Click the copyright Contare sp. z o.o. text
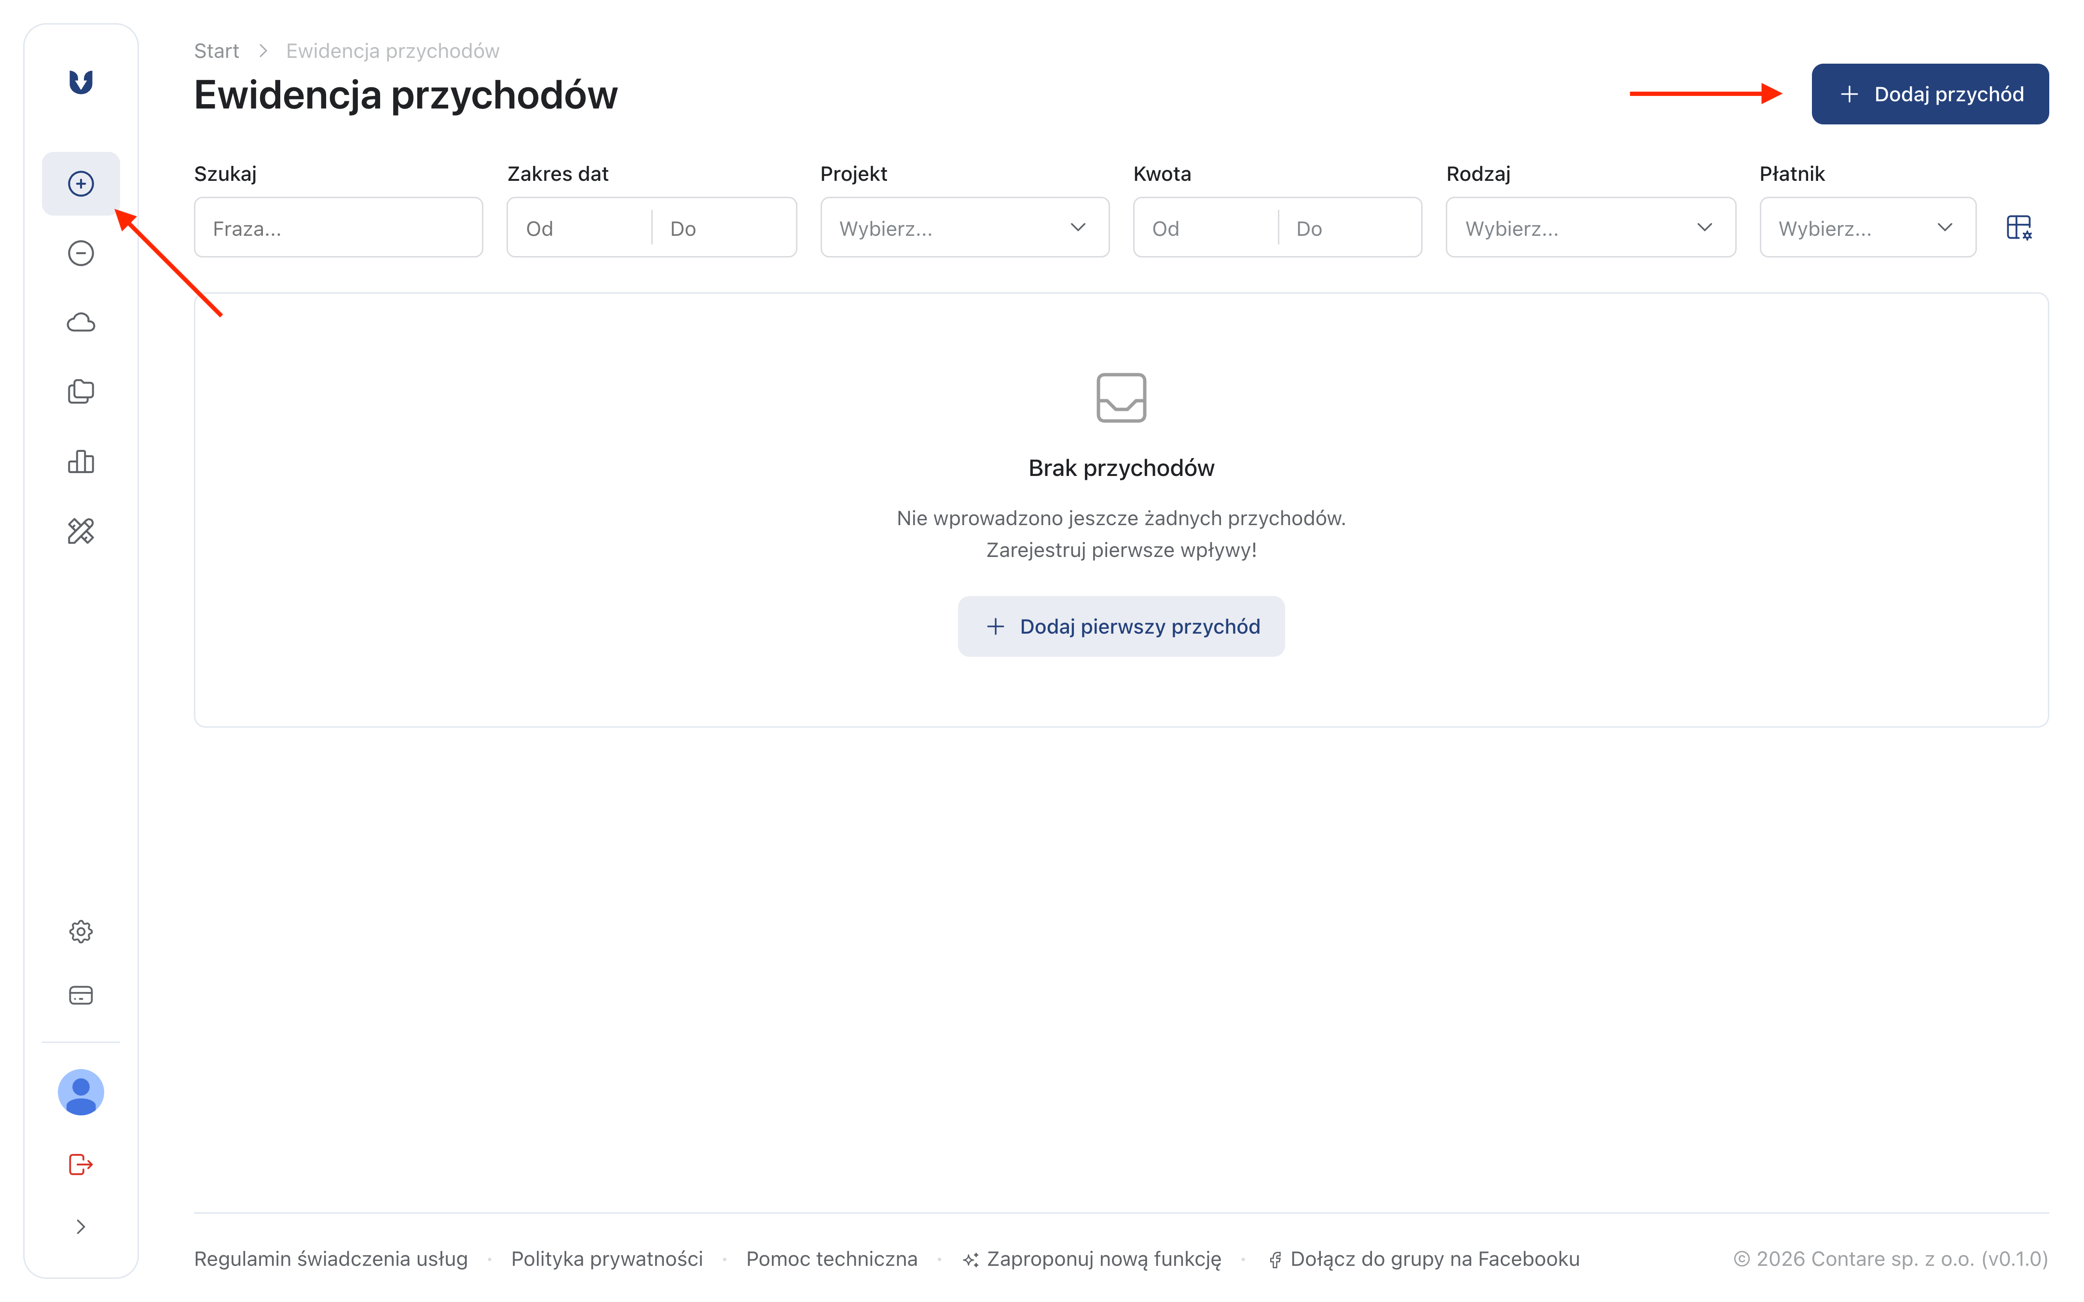The image size is (2084, 1302). 1890,1259
